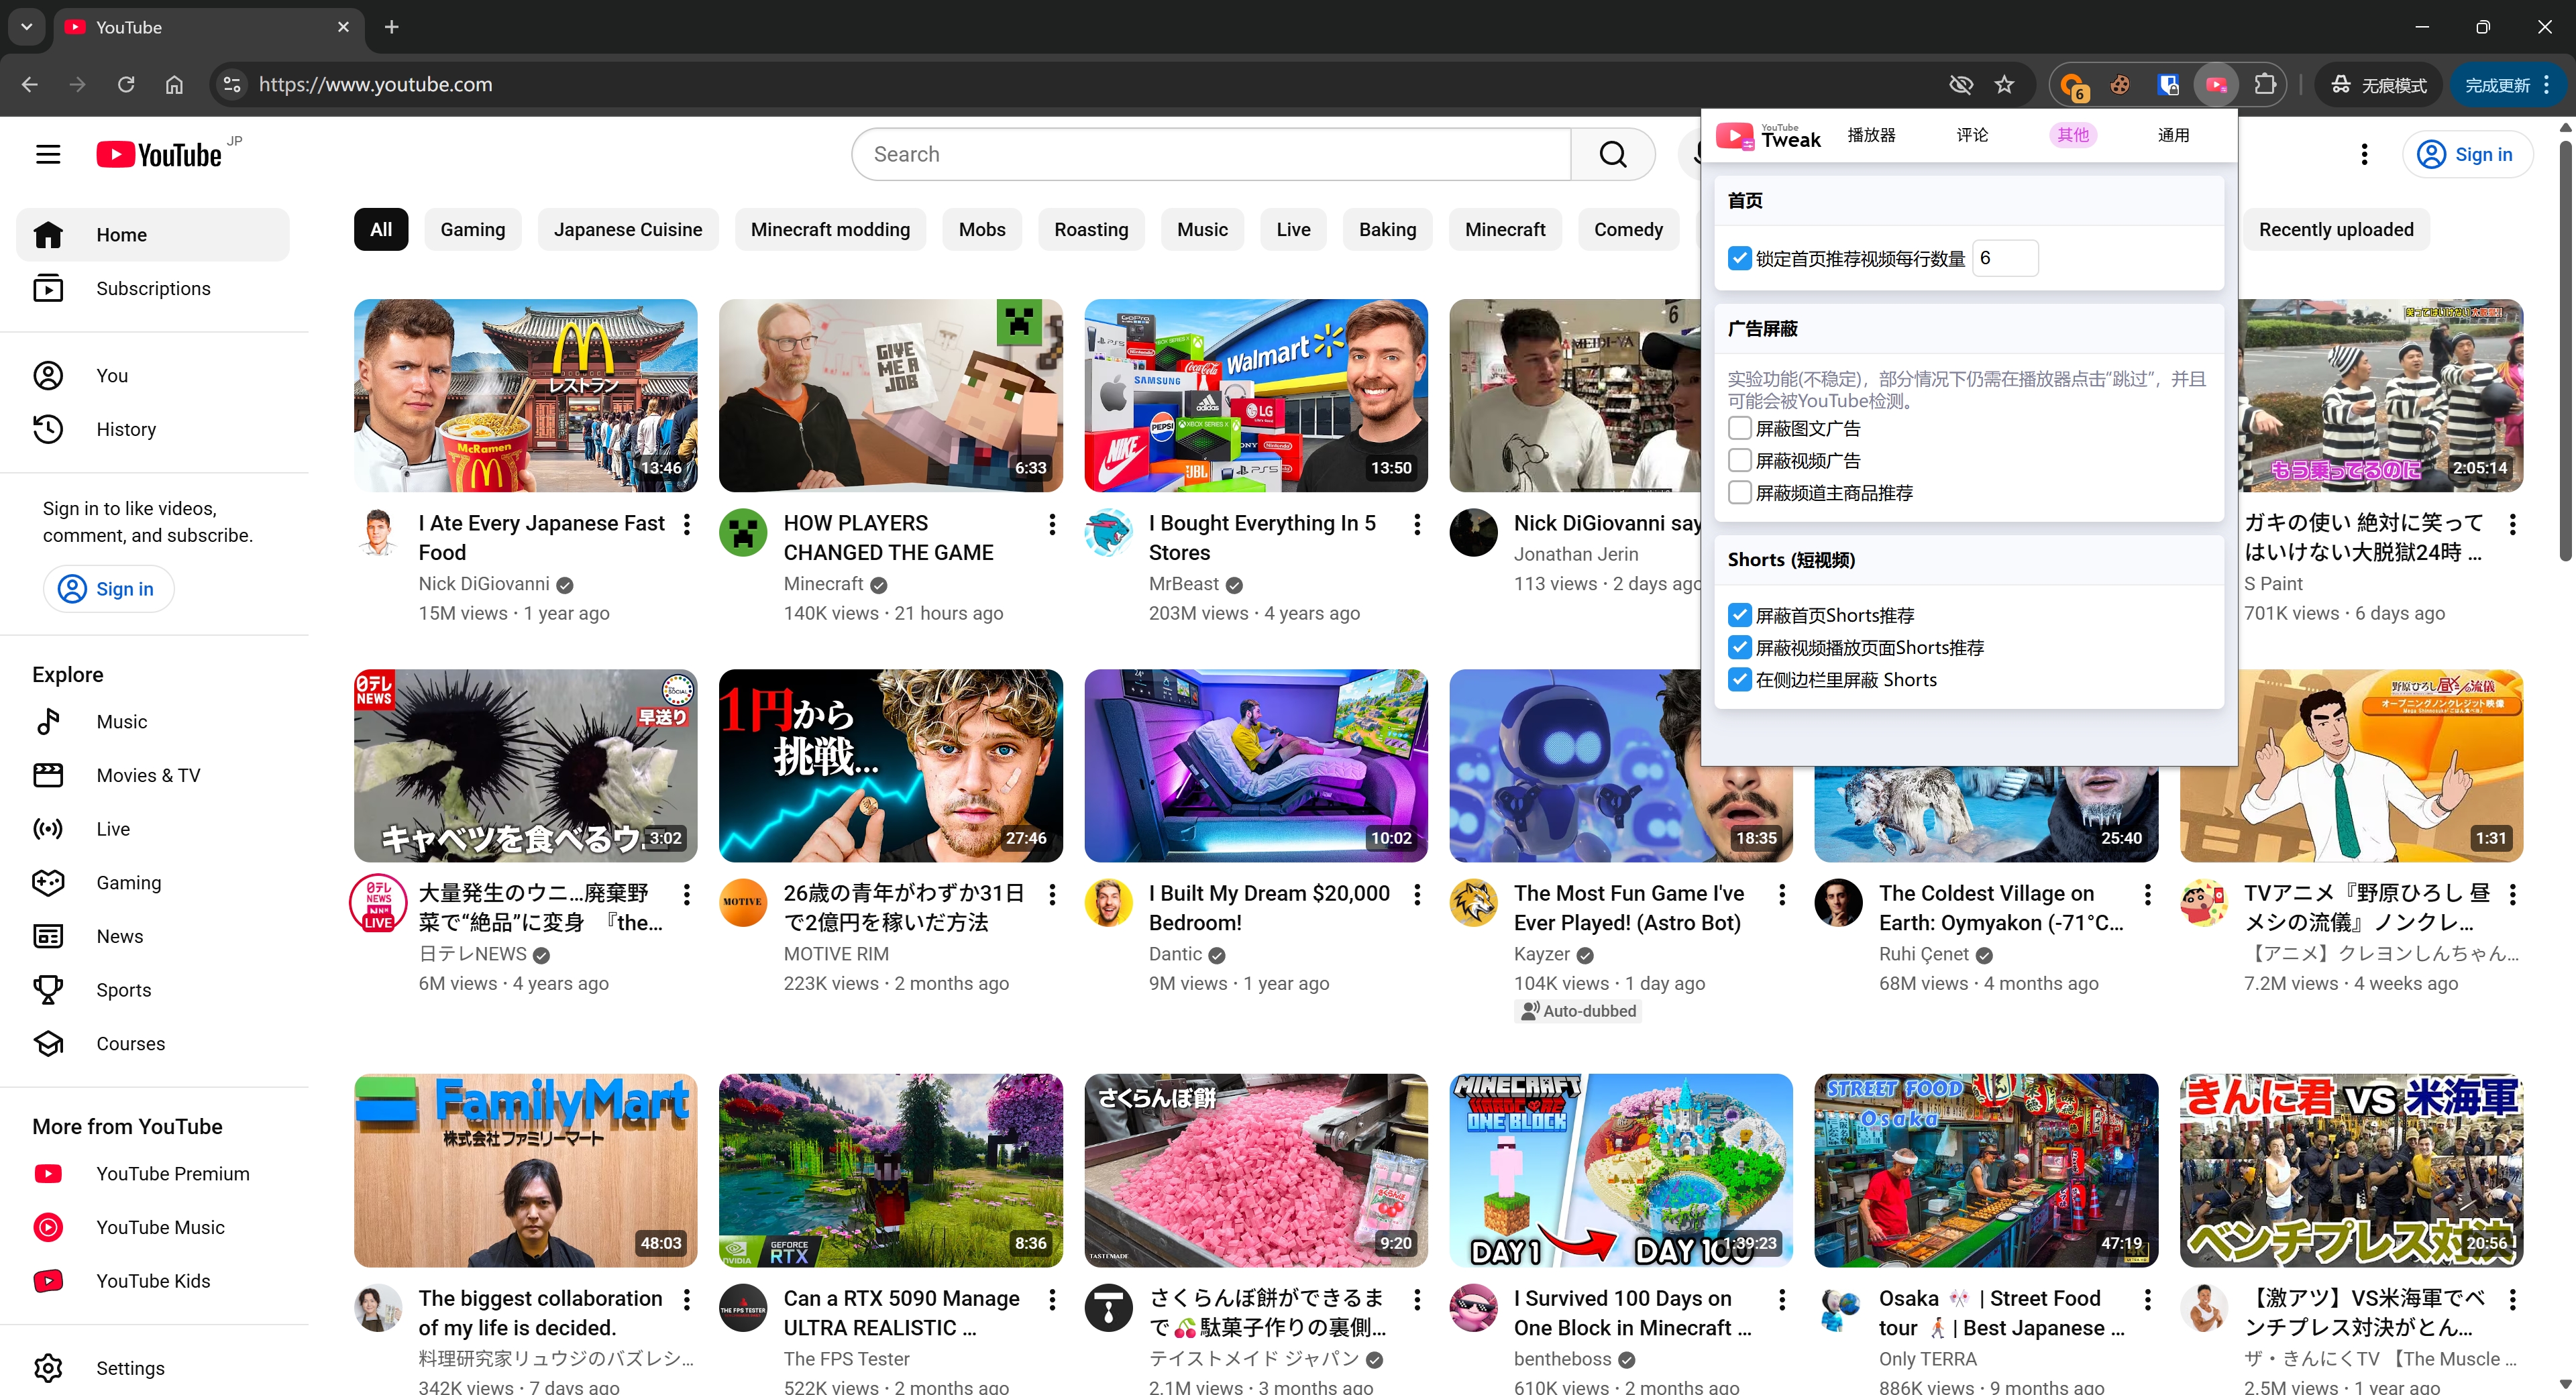Reload the page
The image size is (2576, 1395).
tap(126, 85)
